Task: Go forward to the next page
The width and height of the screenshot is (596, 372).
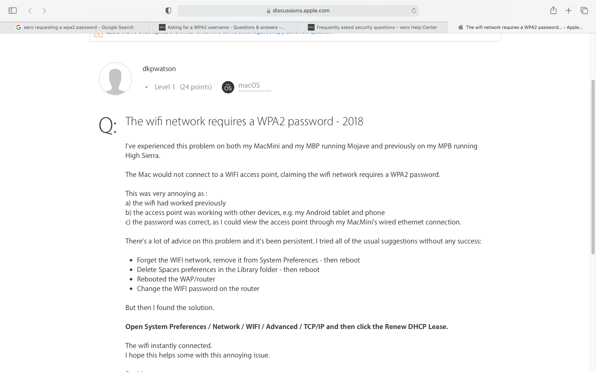Action: click(x=44, y=10)
